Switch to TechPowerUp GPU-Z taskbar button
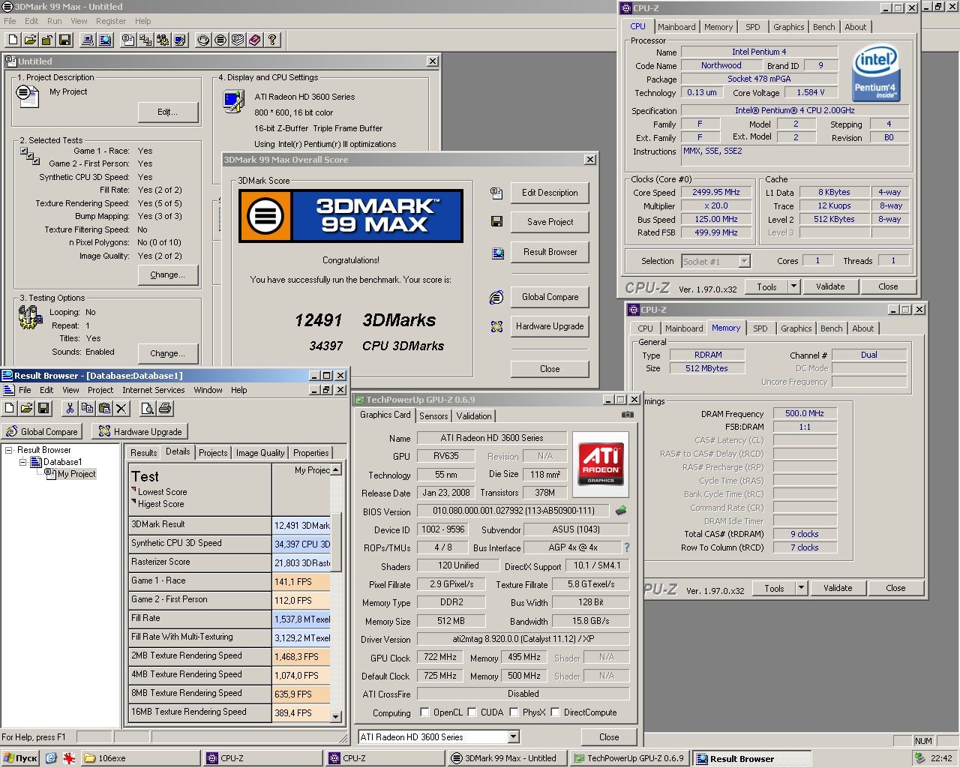Viewport: 960px width, 768px height. [628, 758]
